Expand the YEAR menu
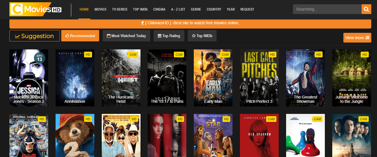This screenshot has width=377, height=157. pyautogui.click(x=231, y=9)
